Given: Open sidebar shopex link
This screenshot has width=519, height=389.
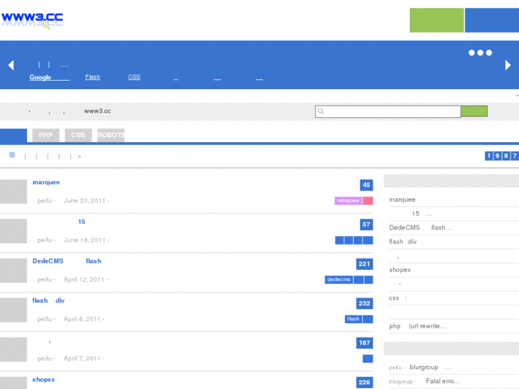Looking at the screenshot, I should [x=400, y=270].
